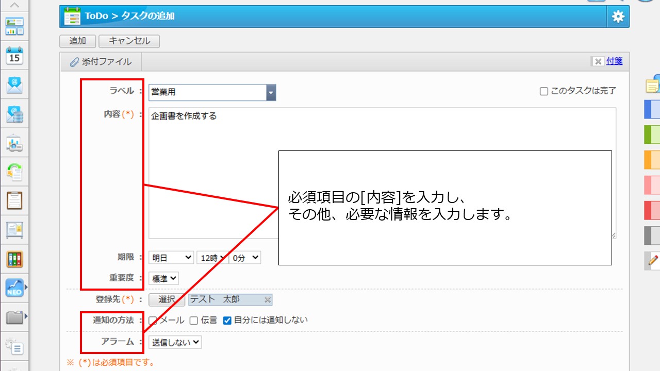
Task: Click into the 内容 text area
Action: (x=383, y=173)
